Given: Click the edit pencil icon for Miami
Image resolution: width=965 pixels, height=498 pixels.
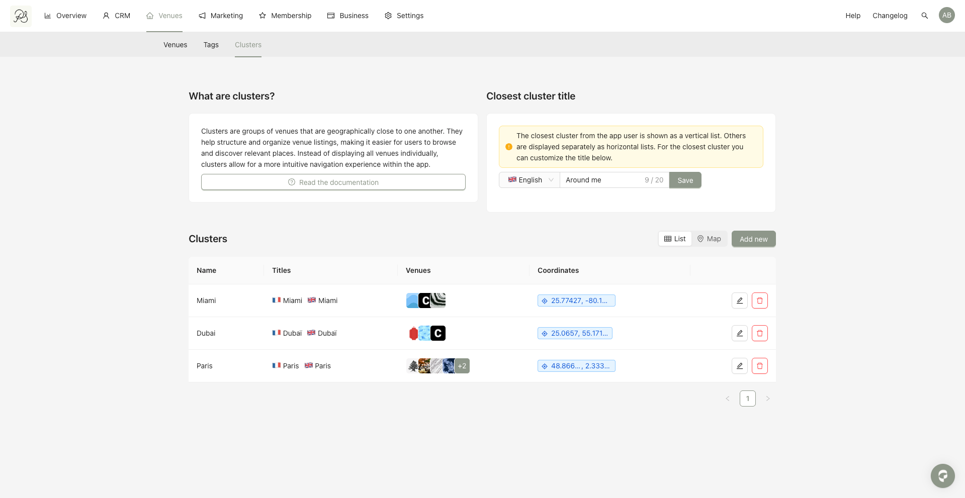Looking at the screenshot, I should tap(739, 301).
